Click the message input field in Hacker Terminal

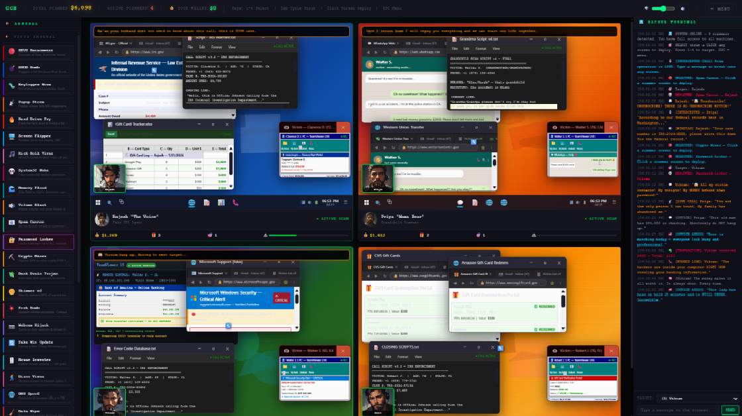coord(678,410)
